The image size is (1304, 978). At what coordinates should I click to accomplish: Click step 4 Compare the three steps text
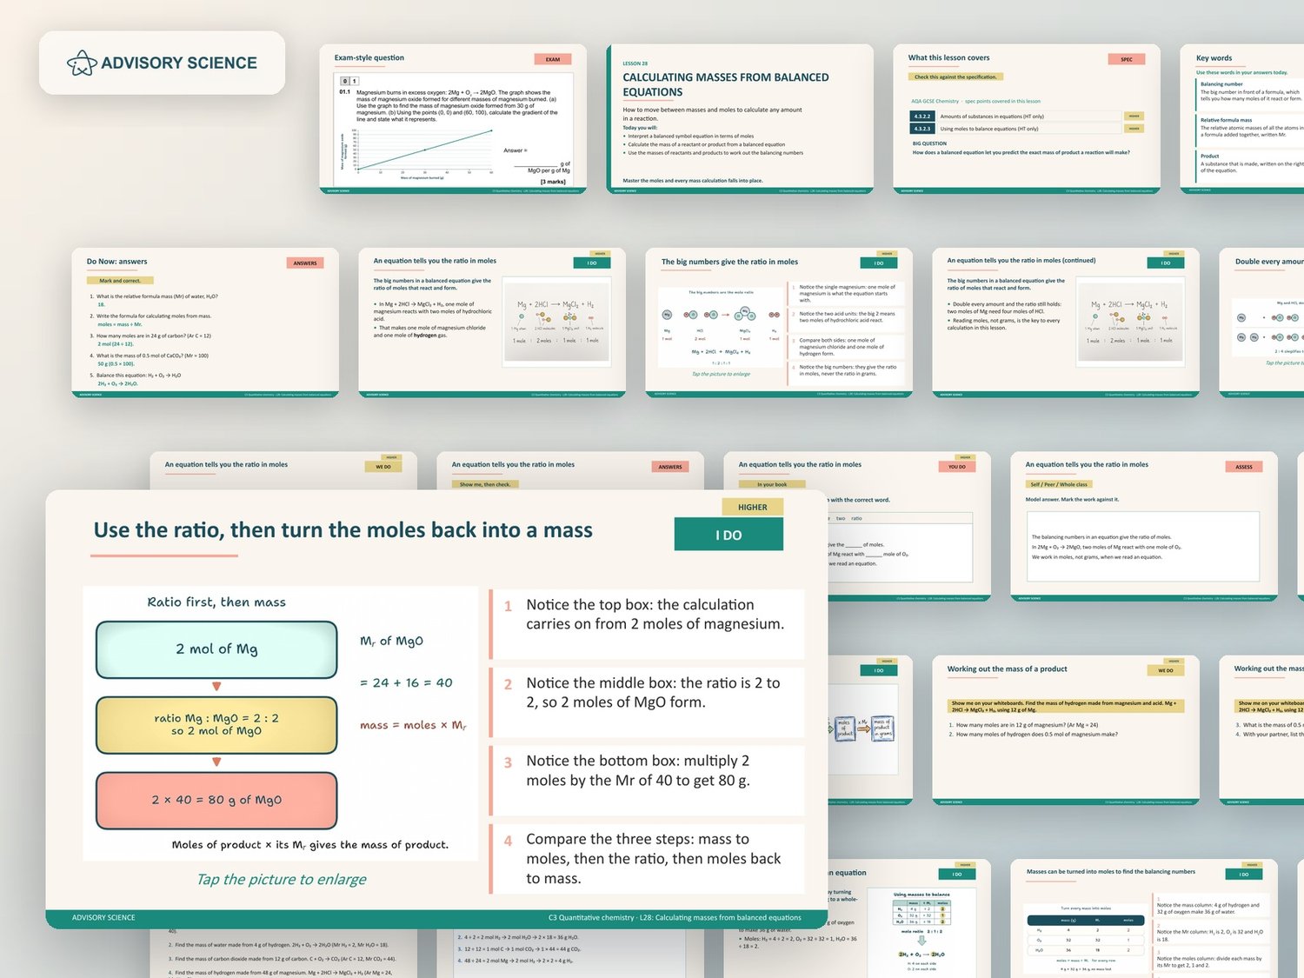pyautogui.click(x=654, y=858)
